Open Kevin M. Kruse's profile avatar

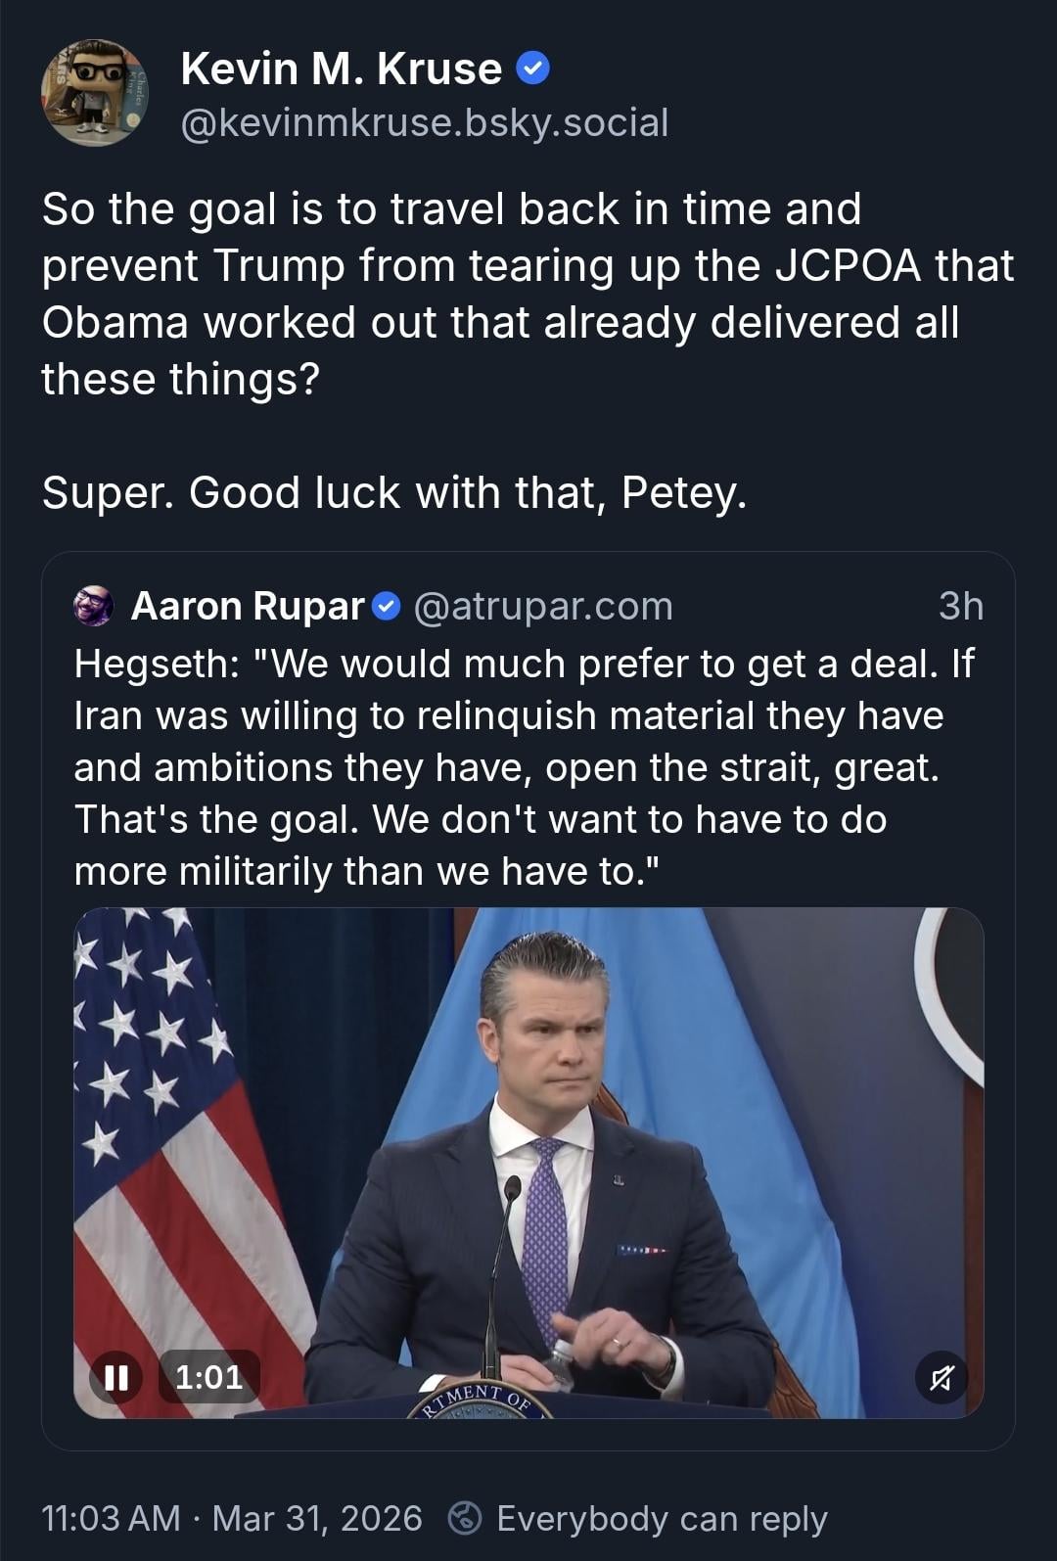(95, 93)
